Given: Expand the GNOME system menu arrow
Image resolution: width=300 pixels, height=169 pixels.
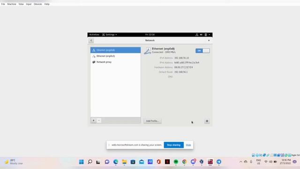Looking at the screenshot, I should pos(210,35).
